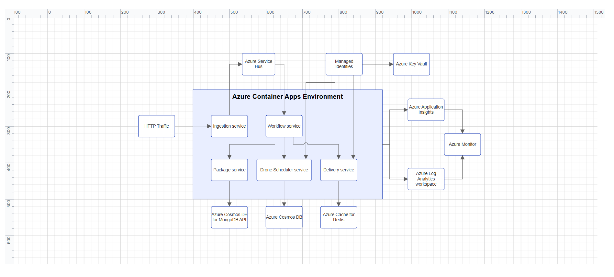
Task: Select the Workflow service node
Action: point(284,126)
